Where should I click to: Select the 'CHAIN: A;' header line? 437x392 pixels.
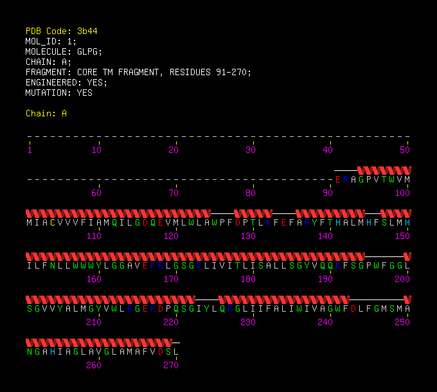pos(48,62)
